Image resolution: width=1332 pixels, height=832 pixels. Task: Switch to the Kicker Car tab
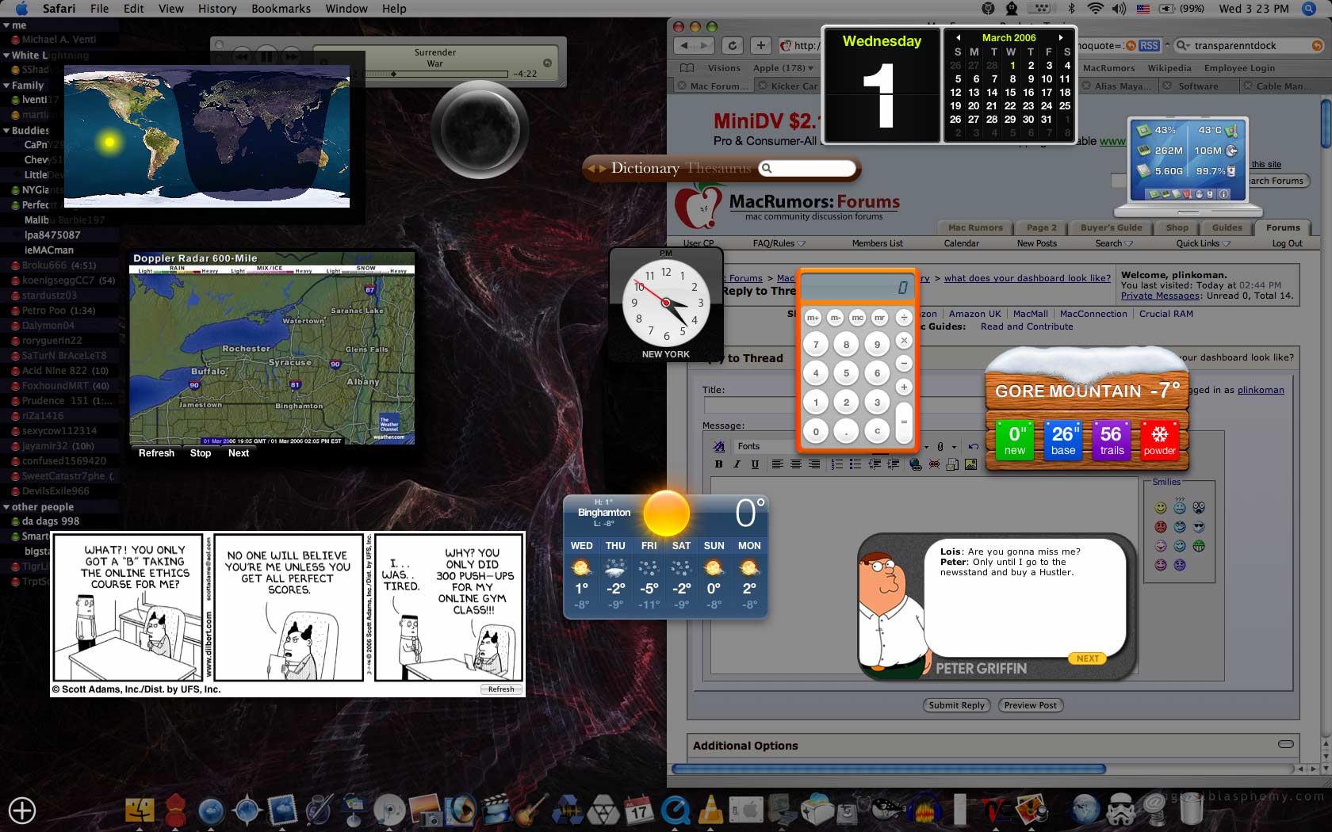coord(787,86)
